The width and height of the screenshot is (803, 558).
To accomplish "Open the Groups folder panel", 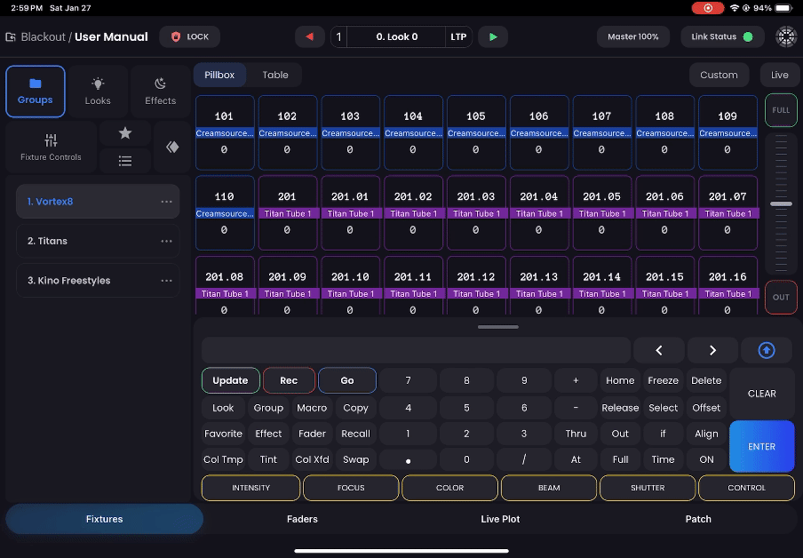I will [x=36, y=92].
